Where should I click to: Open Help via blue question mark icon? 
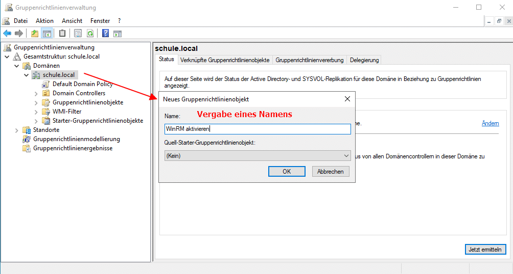point(105,33)
